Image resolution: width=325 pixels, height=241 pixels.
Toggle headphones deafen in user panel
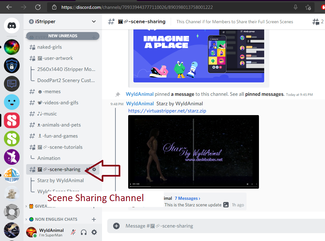pos(84,232)
